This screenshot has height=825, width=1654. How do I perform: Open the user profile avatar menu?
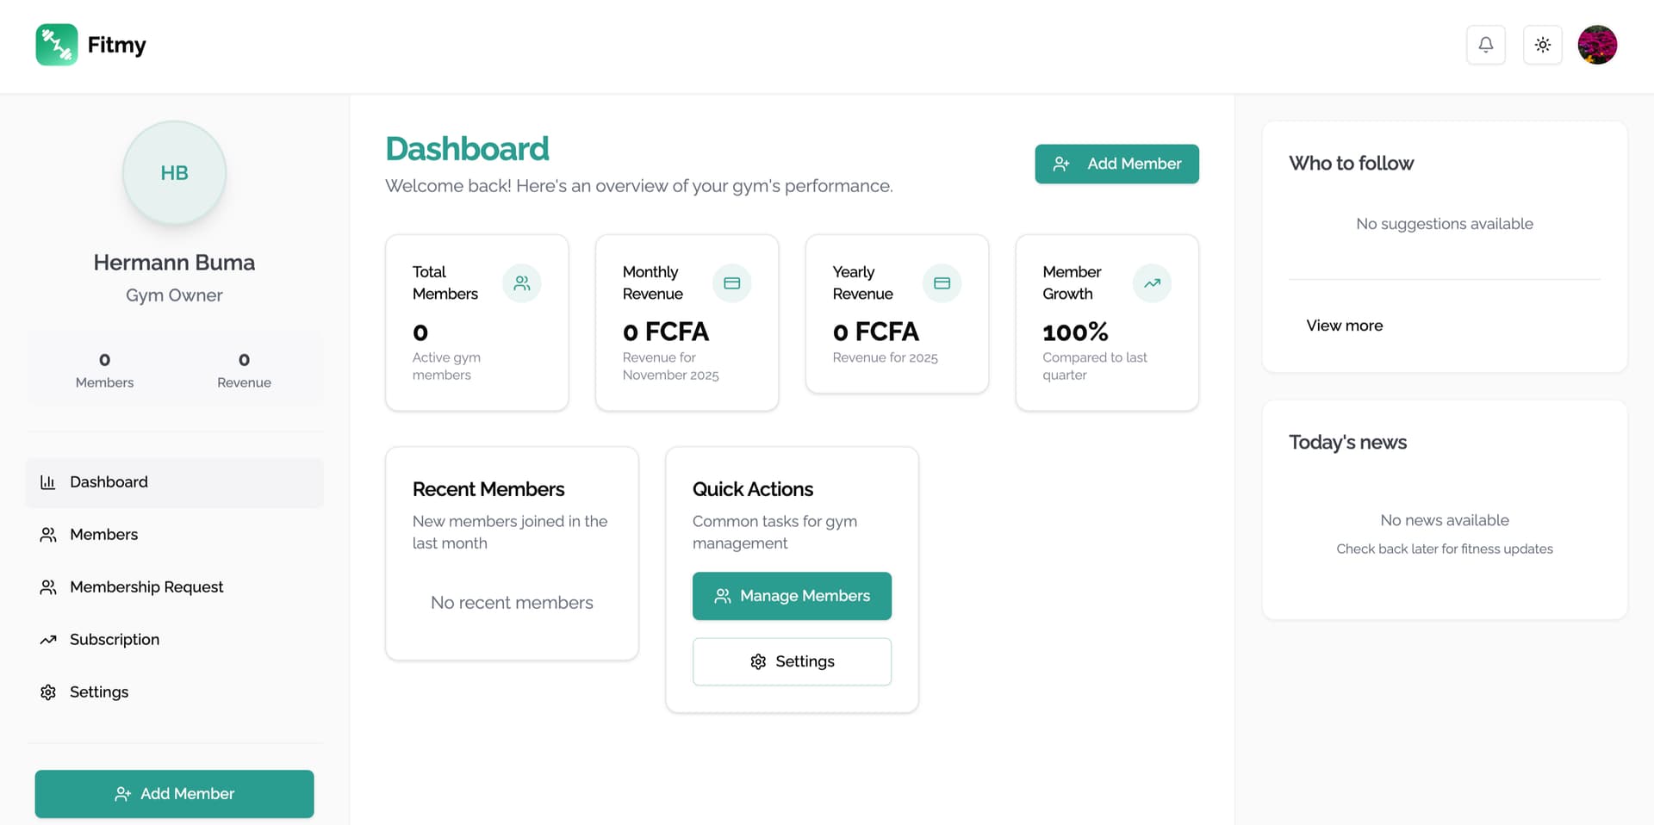click(x=1596, y=45)
